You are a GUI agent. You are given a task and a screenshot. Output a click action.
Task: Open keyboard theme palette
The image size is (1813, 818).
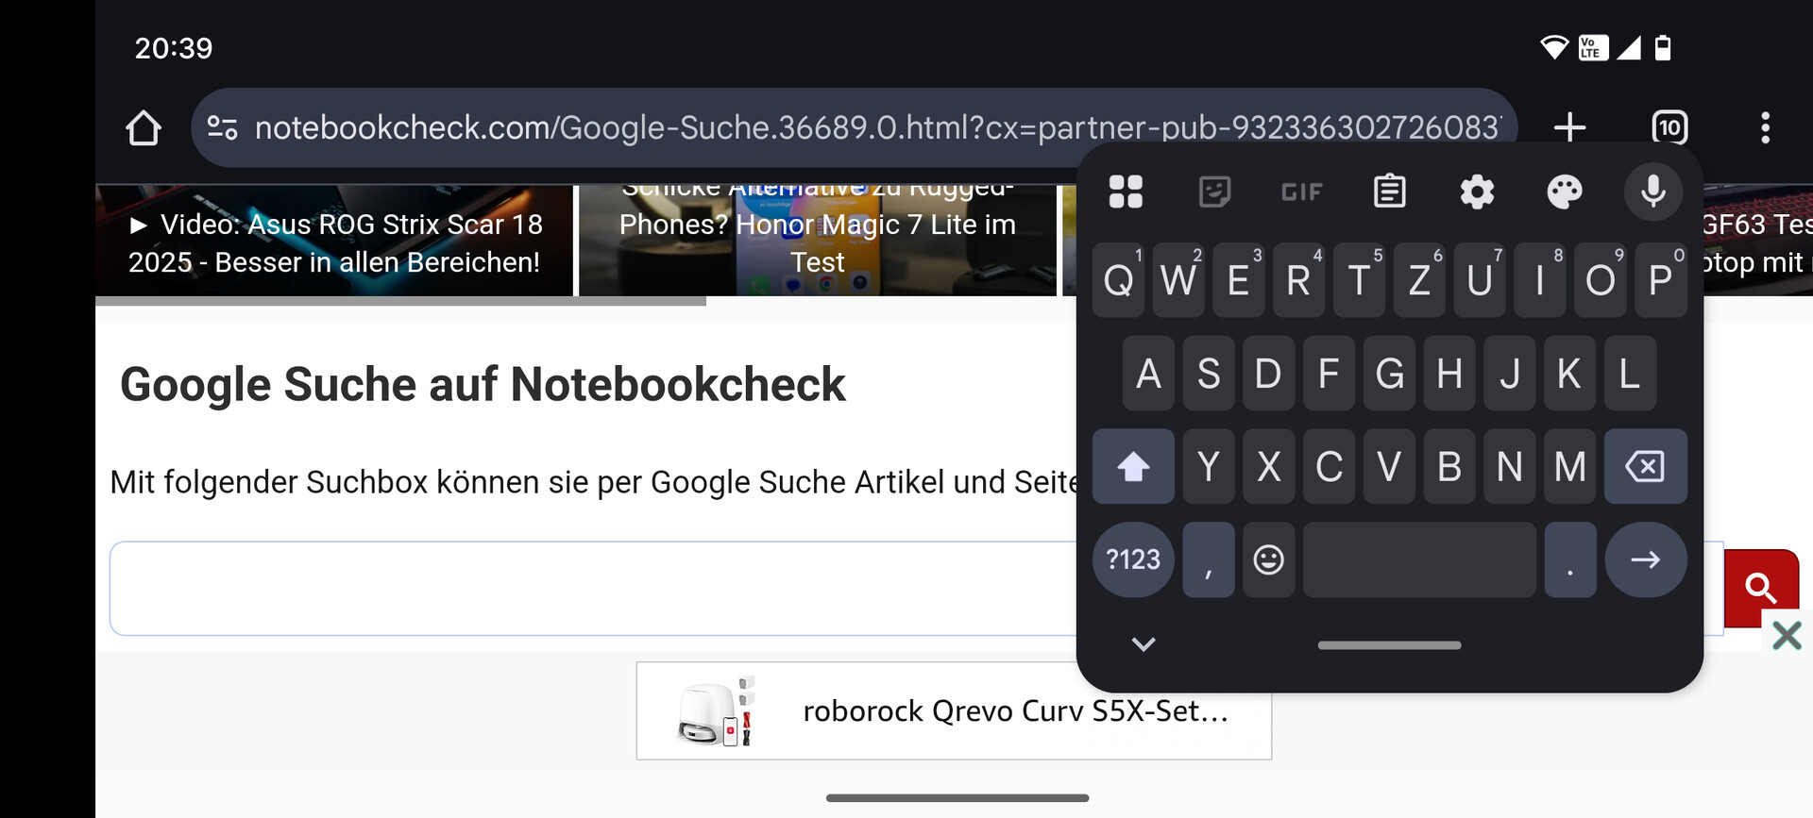pyautogui.click(x=1565, y=192)
